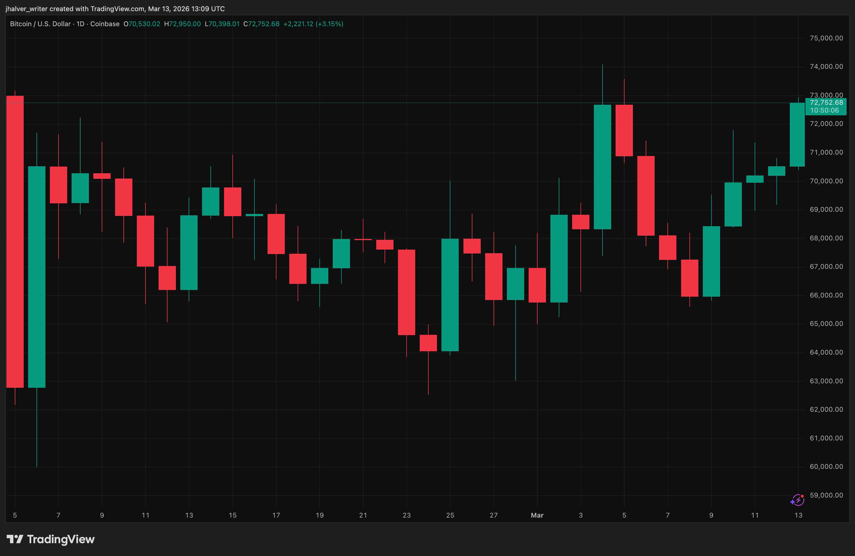The image size is (855, 556).
Task: Click the 59,000.00 price axis label
Action: coord(826,495)
